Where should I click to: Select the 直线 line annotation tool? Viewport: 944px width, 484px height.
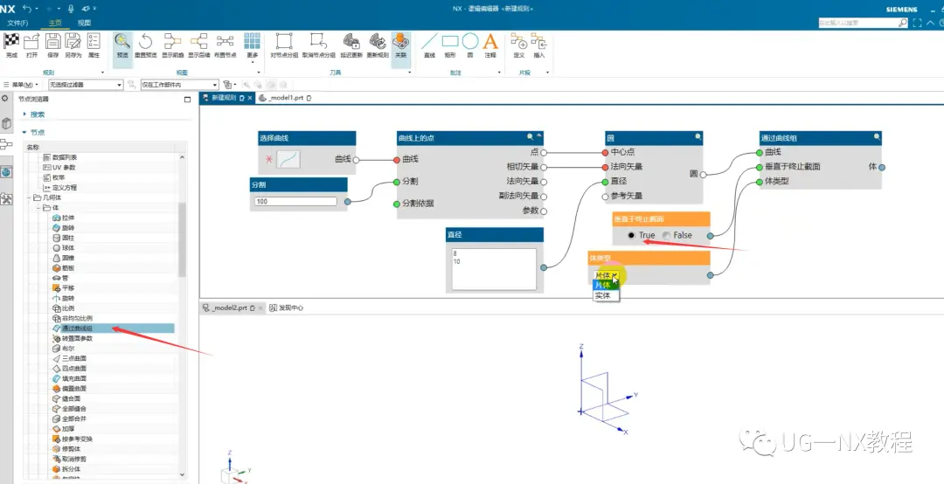(429, 42)
